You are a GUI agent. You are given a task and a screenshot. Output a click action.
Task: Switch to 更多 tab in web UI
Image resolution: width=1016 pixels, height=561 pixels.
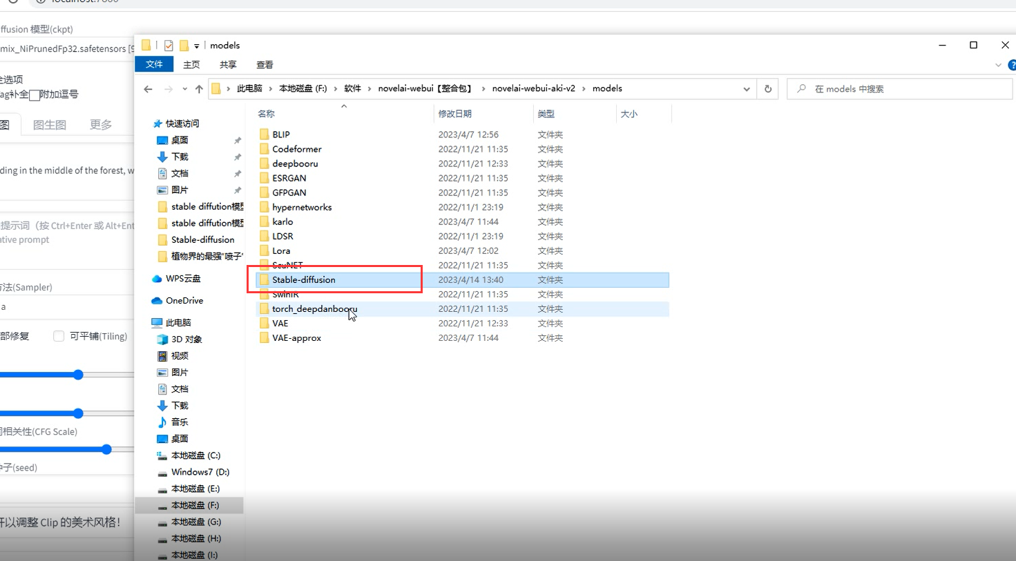101,125
